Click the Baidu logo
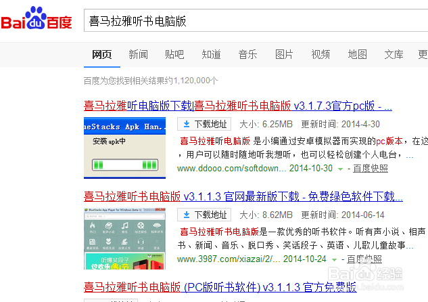 (x=37, y=18)
